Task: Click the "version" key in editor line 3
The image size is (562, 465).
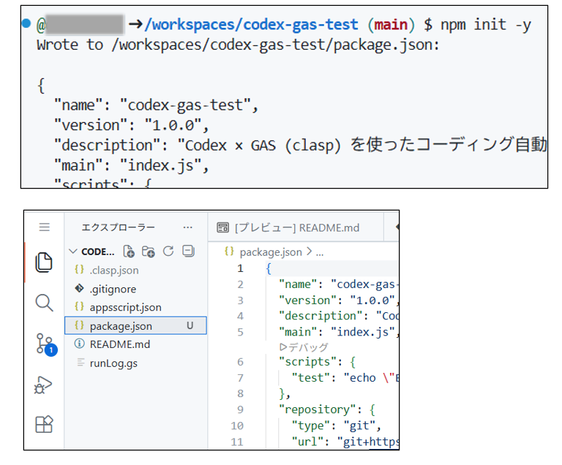Action: click(307, 300)
